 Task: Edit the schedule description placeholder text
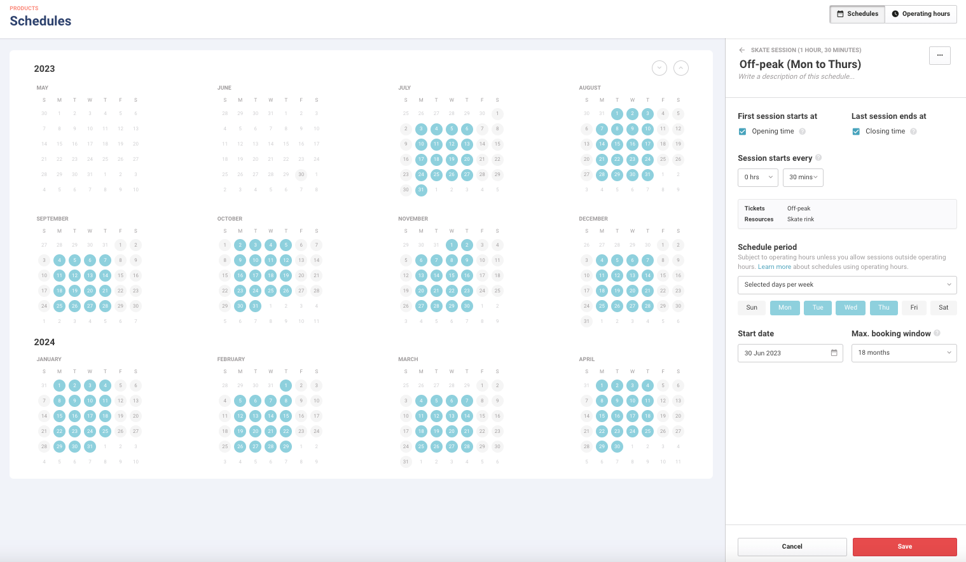click(796, 76)
